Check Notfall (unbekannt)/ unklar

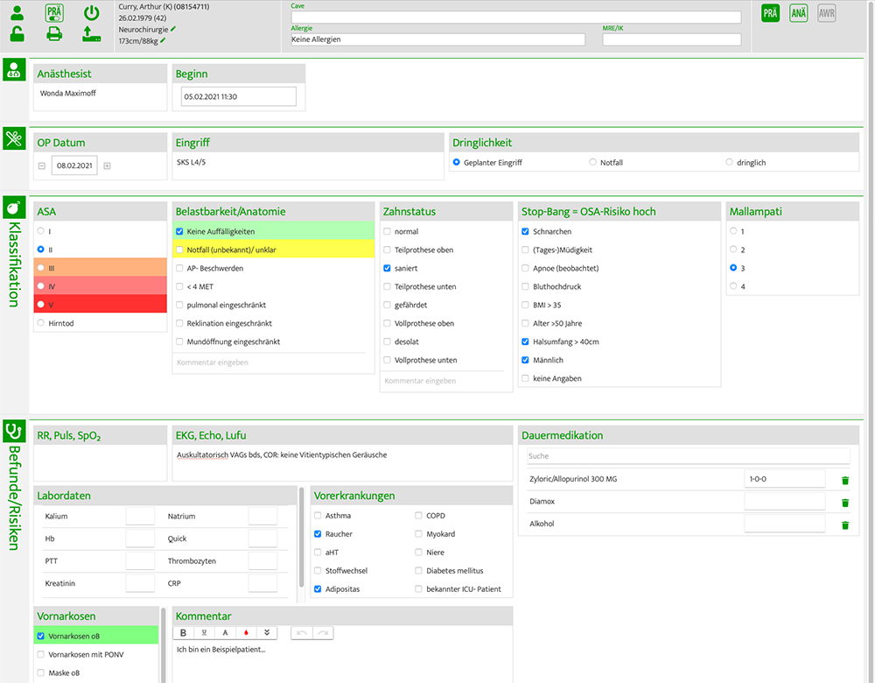pos(179,250)
